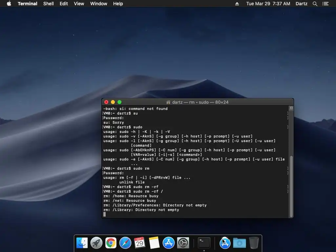Click 'rm: /Library: Directory not empty' line

coord(141,210)
